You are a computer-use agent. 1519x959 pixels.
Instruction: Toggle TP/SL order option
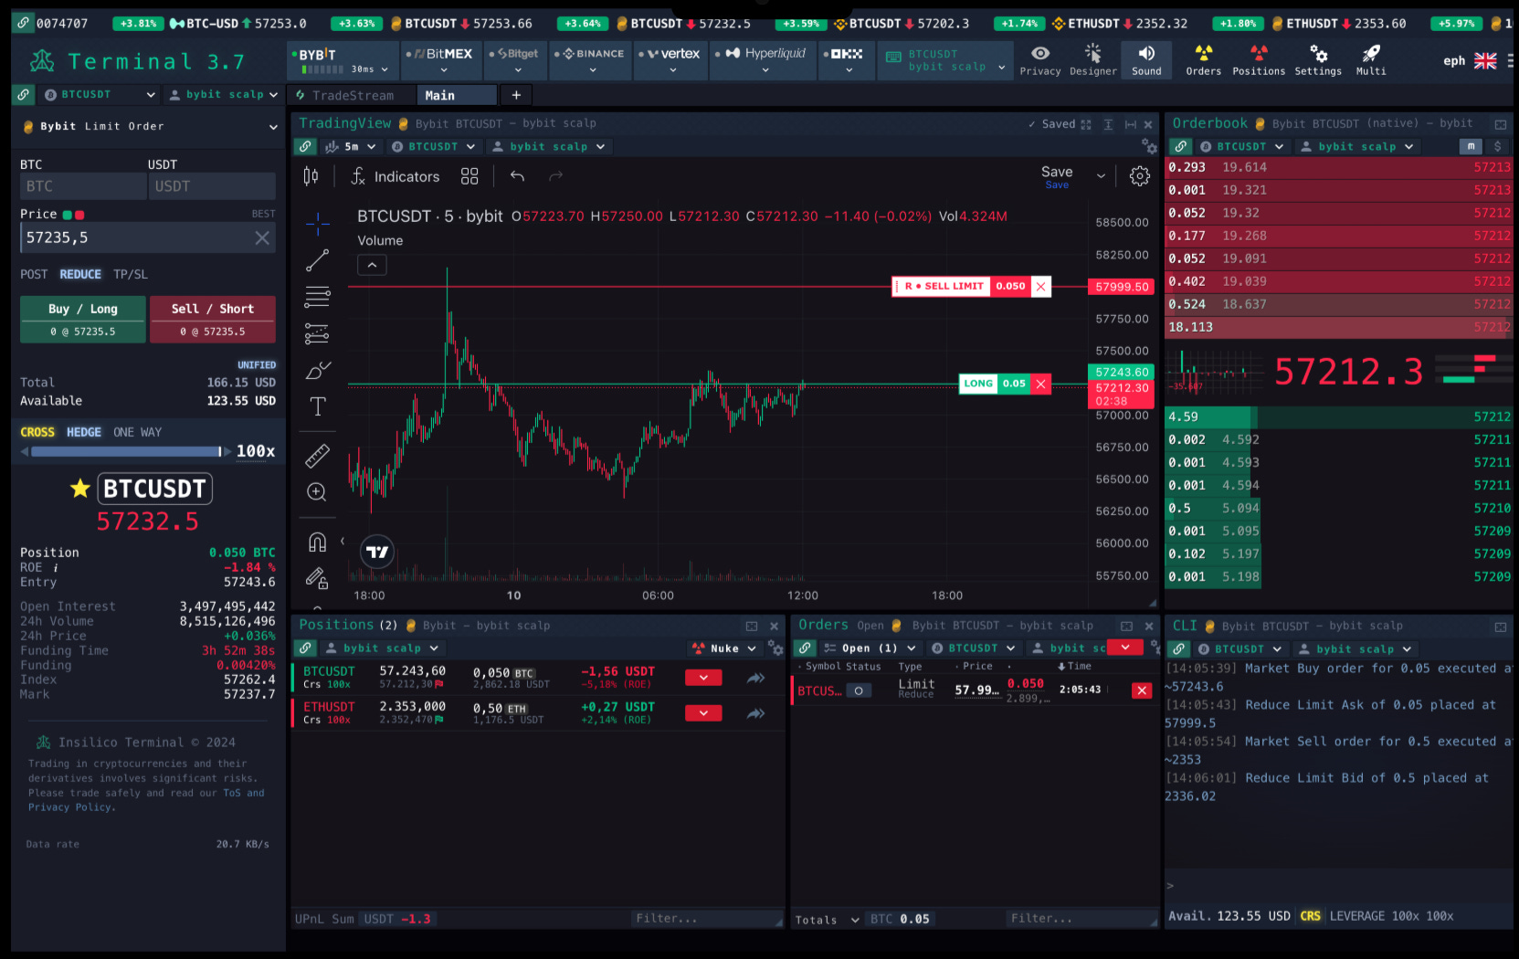(x=131, y=274)
